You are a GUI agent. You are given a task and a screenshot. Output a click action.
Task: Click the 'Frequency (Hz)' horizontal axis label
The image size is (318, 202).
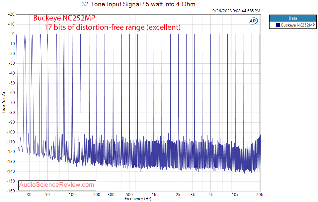(138, 199)
